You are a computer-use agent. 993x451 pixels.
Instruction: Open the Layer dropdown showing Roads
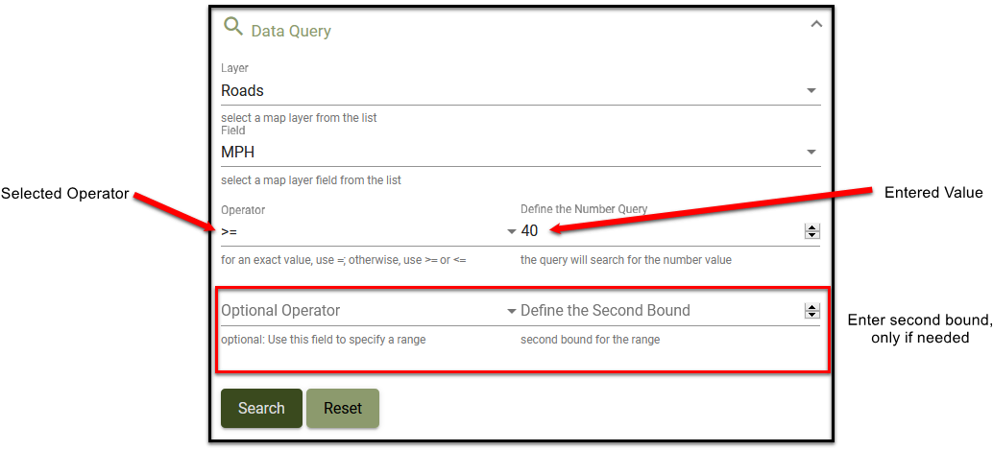509,90
